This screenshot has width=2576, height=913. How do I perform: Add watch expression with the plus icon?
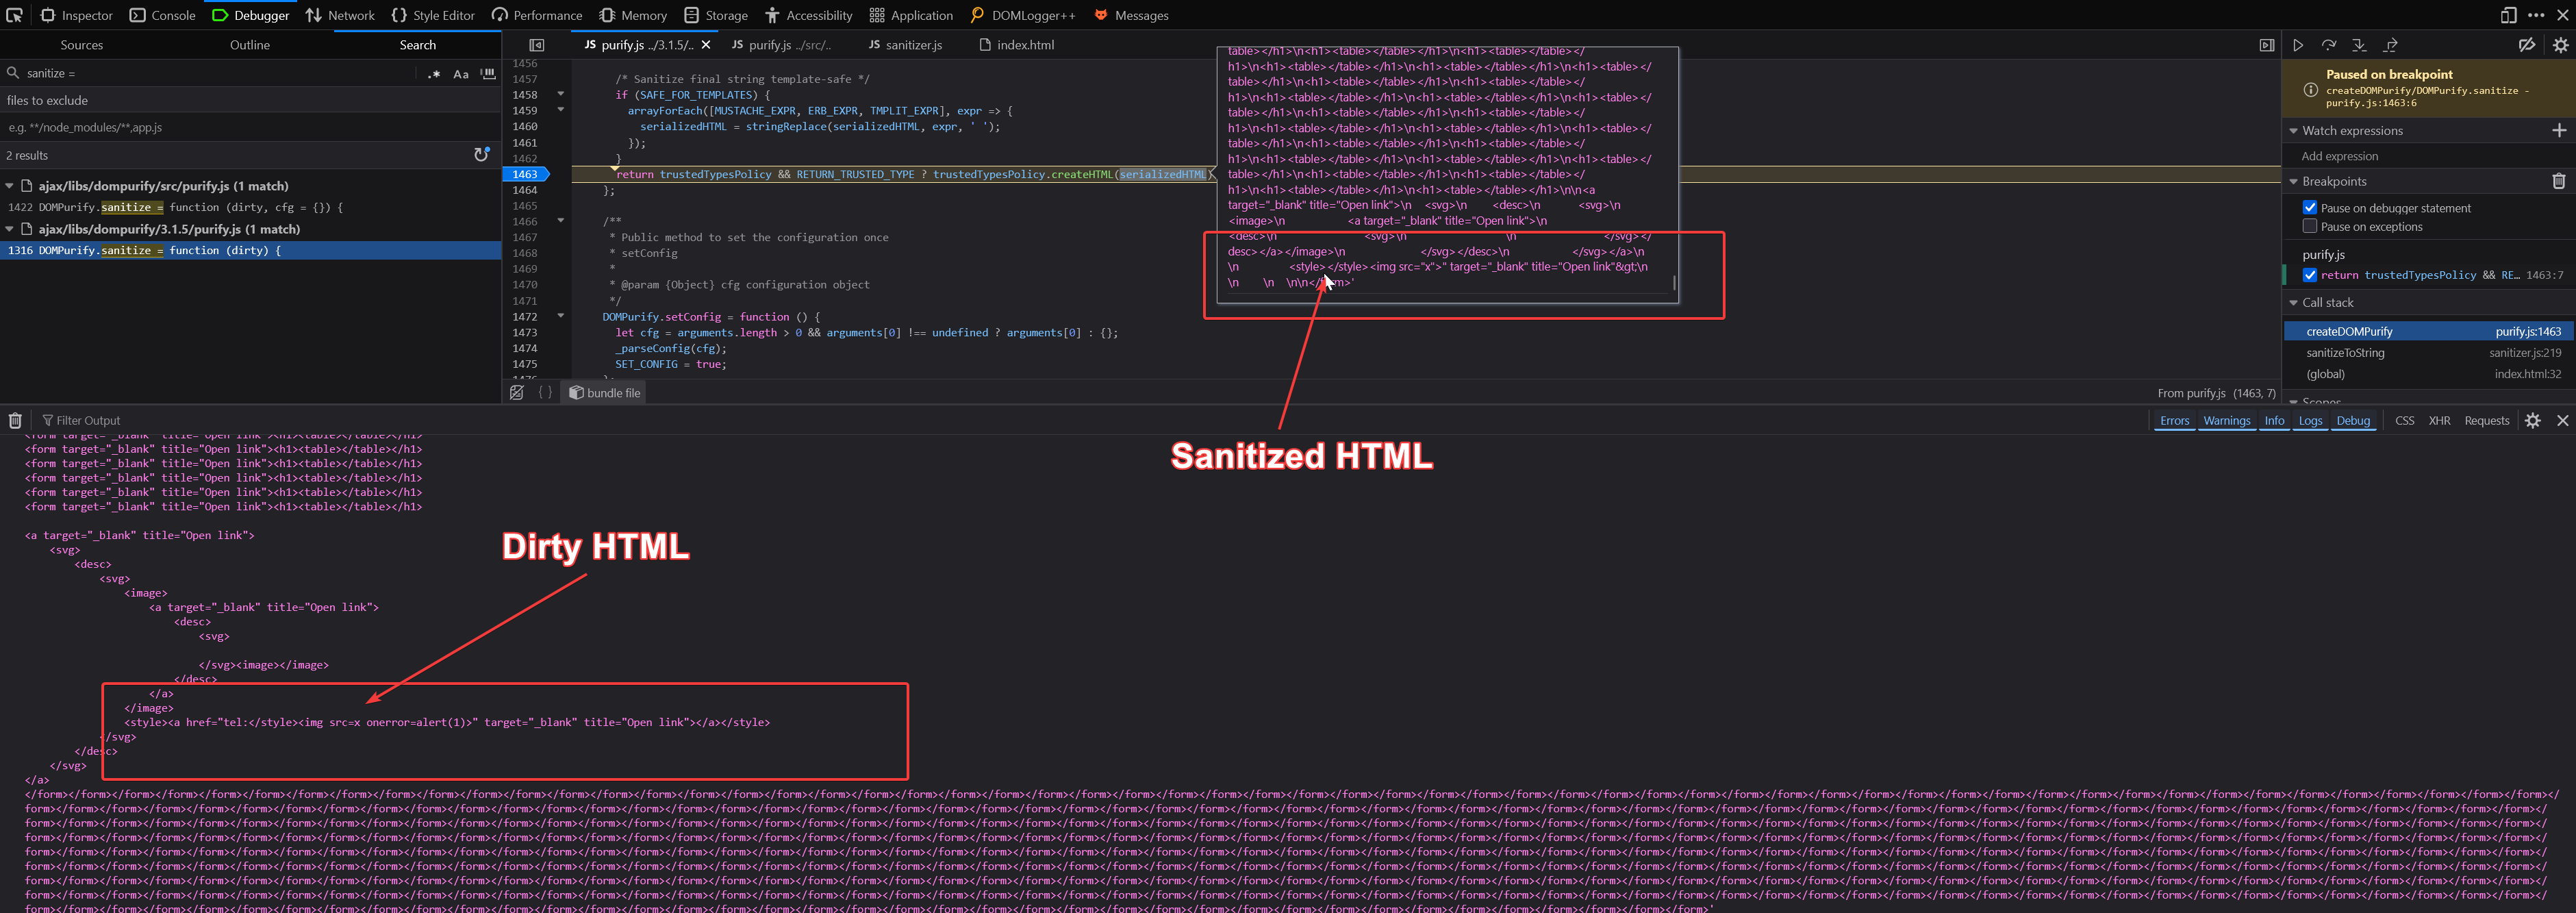(x=2558, y=131)
